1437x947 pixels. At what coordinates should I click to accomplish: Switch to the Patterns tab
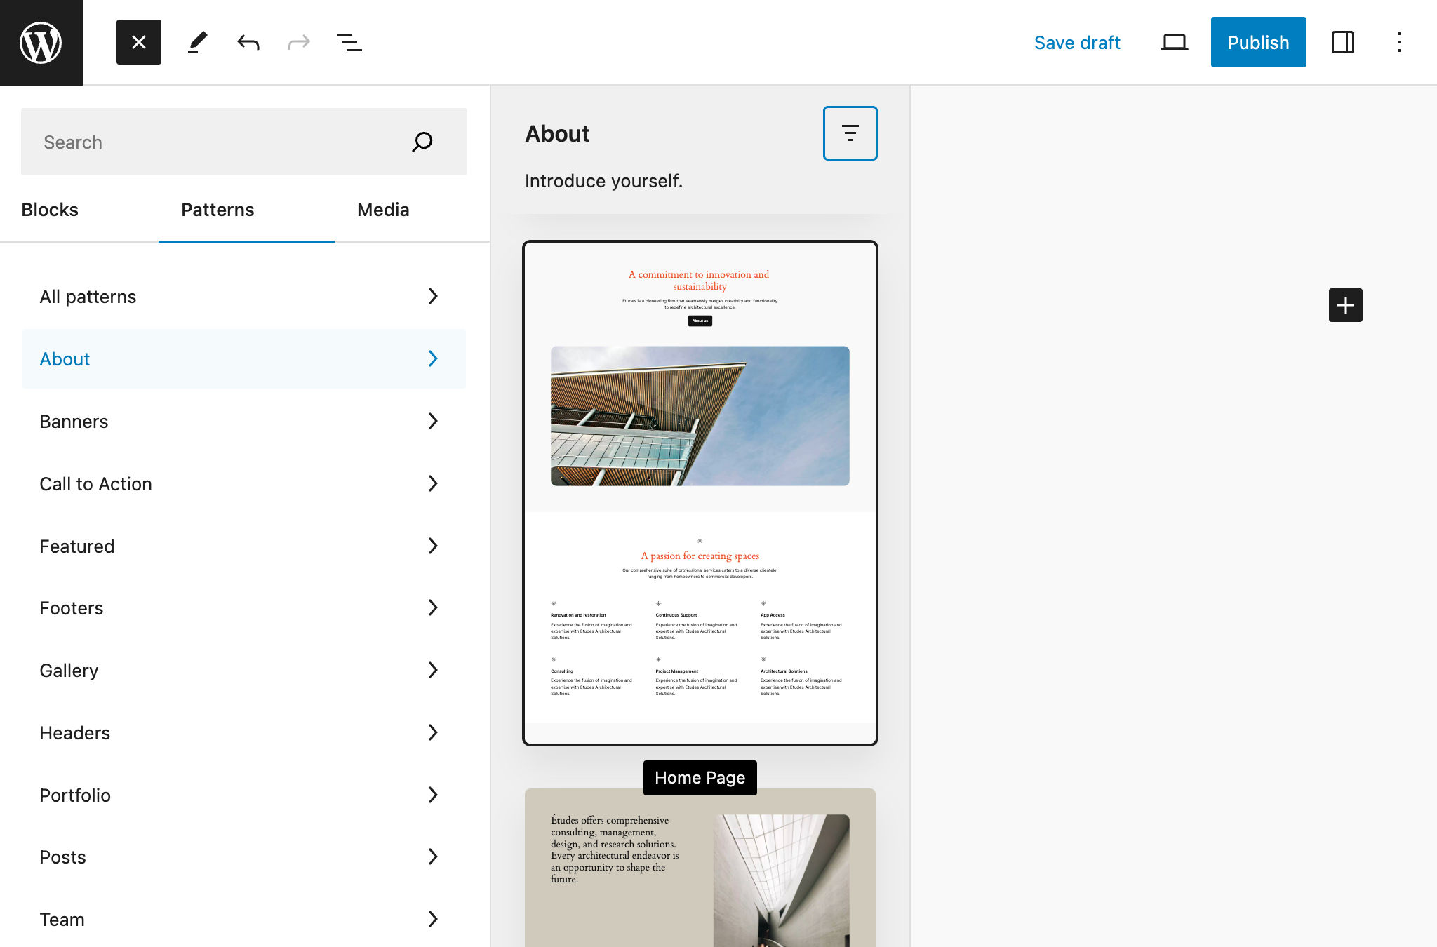(x=217, y=208)
